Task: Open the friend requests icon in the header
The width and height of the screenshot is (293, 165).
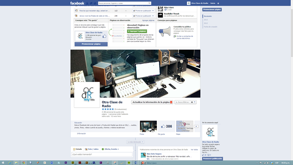Action: pyautogui.click(x=87, y=3)
